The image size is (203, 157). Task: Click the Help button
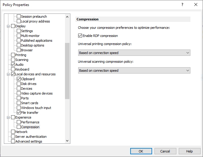coord(189,151)
